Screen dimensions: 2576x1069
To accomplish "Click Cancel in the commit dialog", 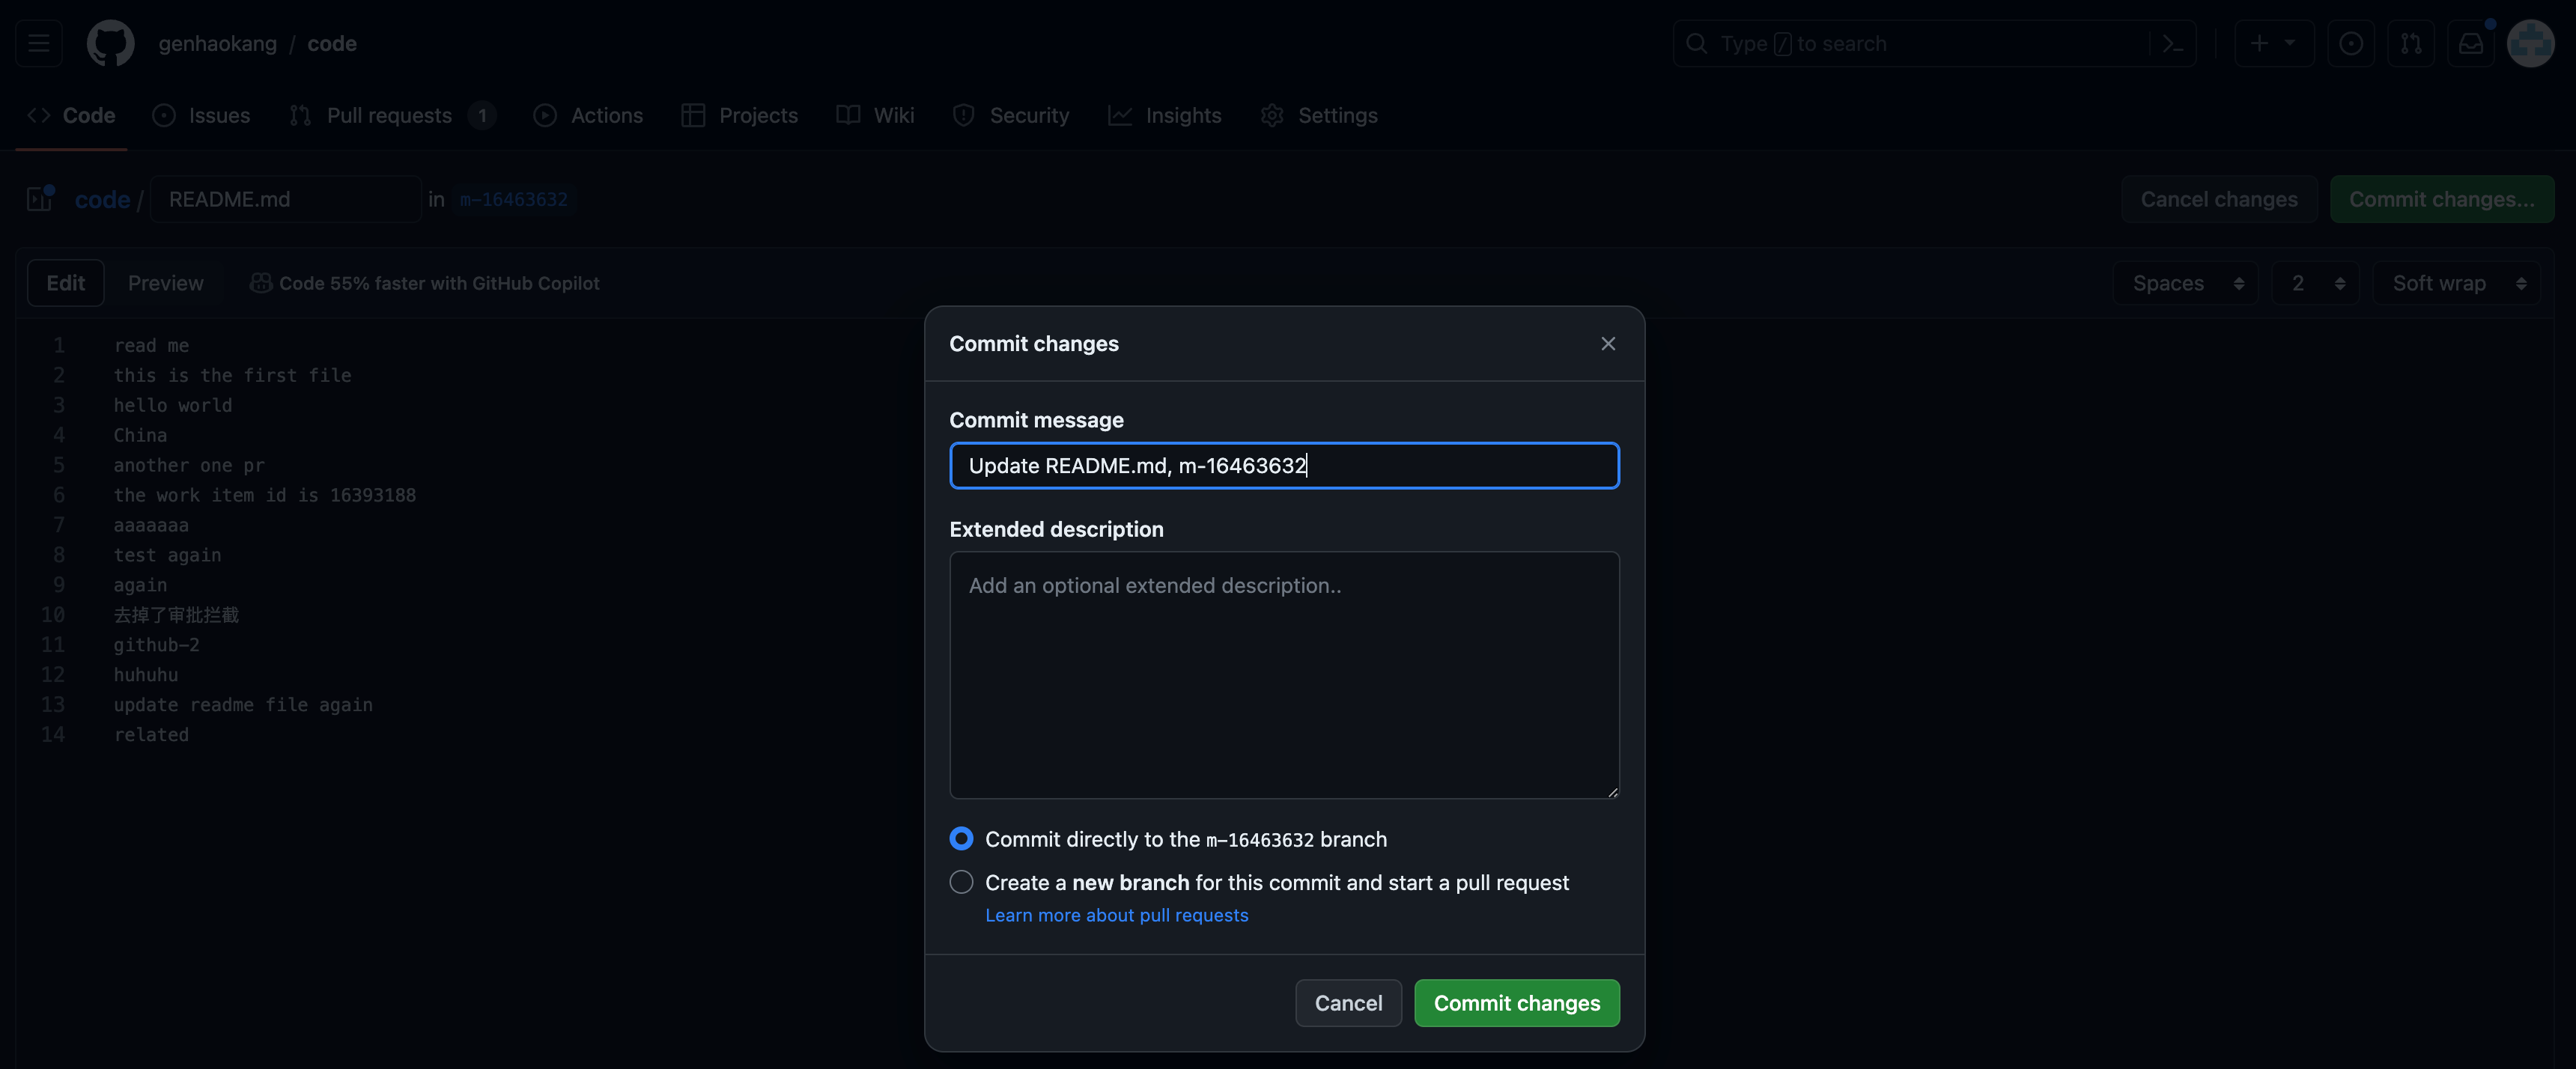I will coord(1348,1002).
